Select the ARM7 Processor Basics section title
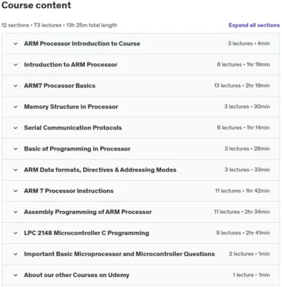Viewport: 282px width, 287px height. [60, 86]
